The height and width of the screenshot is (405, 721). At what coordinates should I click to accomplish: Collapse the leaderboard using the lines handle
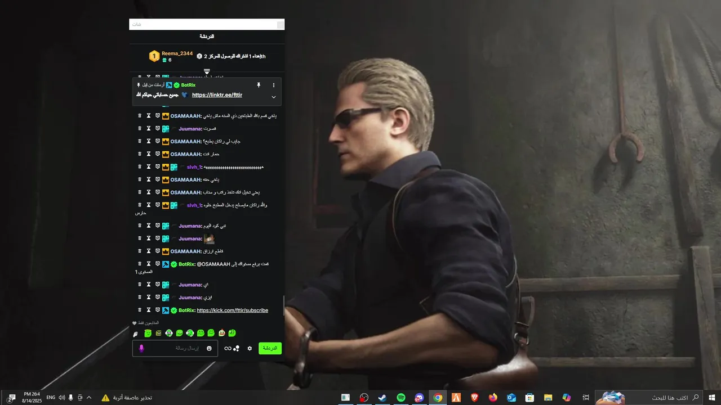tap(207, 71)
